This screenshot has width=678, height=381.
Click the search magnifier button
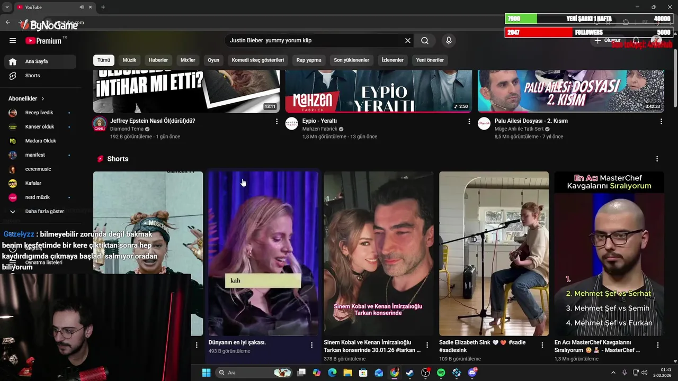pos(425,41)
